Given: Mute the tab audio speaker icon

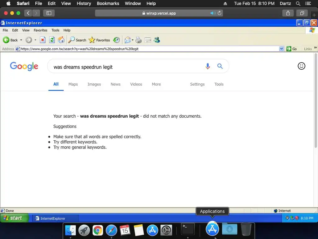Looking at the screenshot, I should coord(212,13).
